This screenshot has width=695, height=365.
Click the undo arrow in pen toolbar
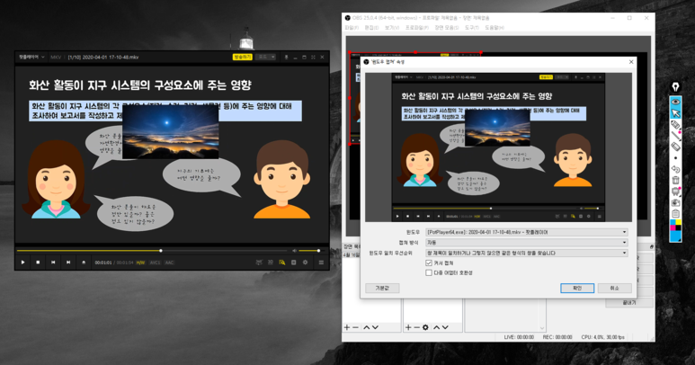coord(675,169)
